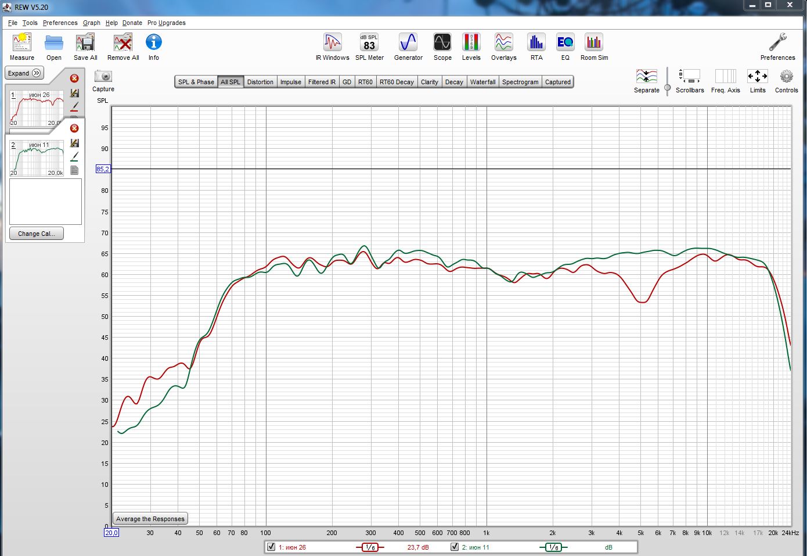Switch to the Captured tab
The image size is (807, 556).
coord(558,82)
